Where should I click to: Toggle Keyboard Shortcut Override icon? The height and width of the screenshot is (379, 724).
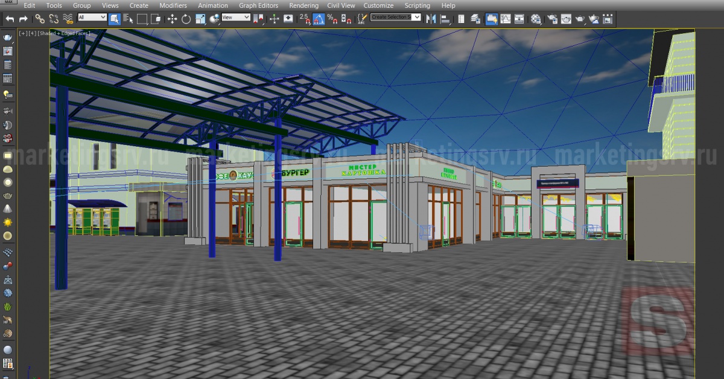point(288,19)
